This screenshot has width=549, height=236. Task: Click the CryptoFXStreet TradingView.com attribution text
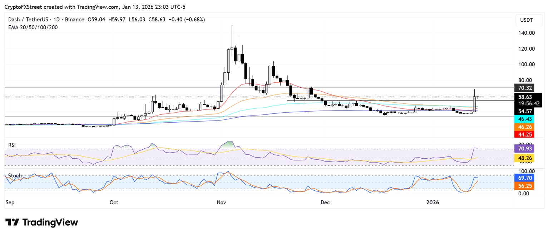[x=95, y=7]
